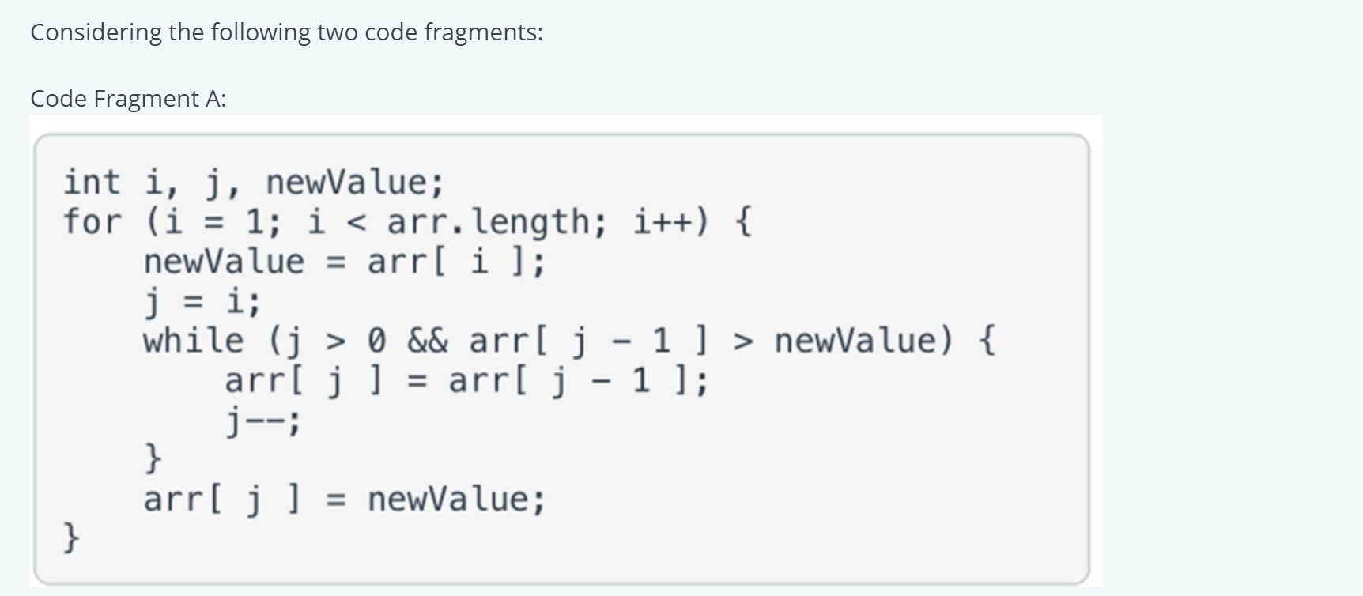Image resolution: width=1363 pixels, height=596 pixels.
Task: Click the 'Considering the following two code fragments' text
Action: (x=286, y=32)
